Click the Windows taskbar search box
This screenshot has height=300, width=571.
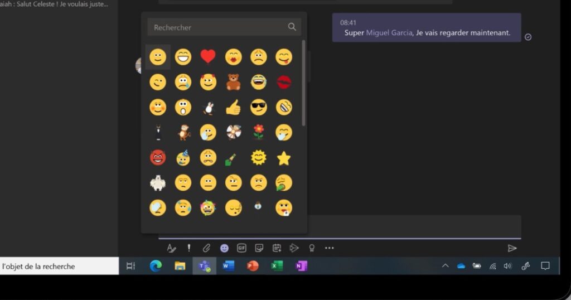tap(59, 267)
